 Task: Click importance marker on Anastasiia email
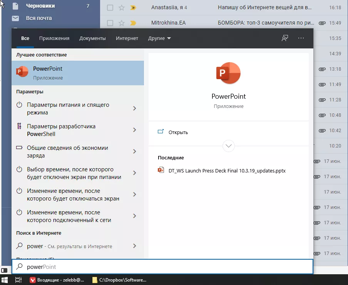click(x=133, y=8)
